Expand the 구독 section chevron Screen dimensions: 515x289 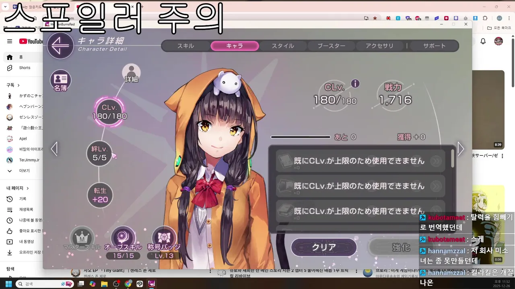click(x=19, y=85)
